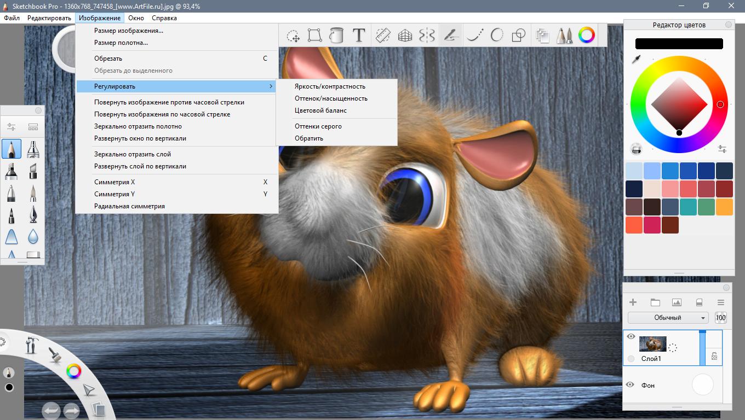Click the Ruler tool icon
The width and height of the screenshot is (745, 420).
[x=383, y=36]
